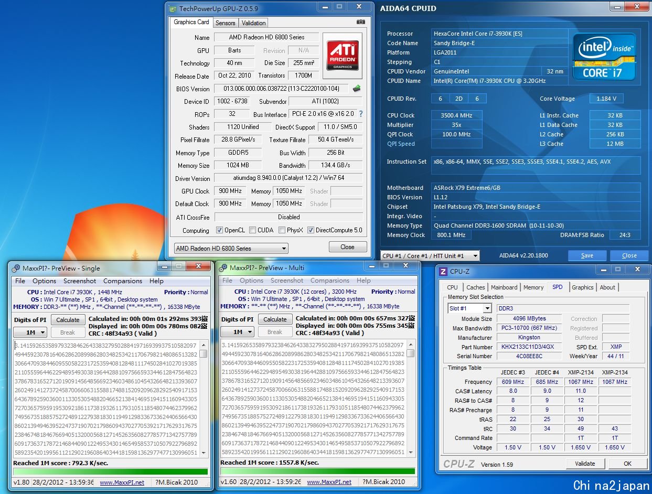This screenshot has width=652, height=494.
Task: Open the AMD Radeon HD 6800 Series dropdown
Action: (231, 249)
